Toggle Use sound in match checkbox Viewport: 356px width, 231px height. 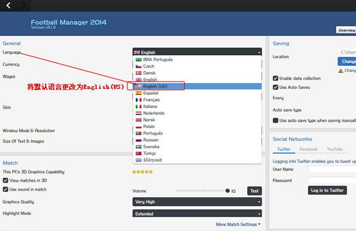5,189
